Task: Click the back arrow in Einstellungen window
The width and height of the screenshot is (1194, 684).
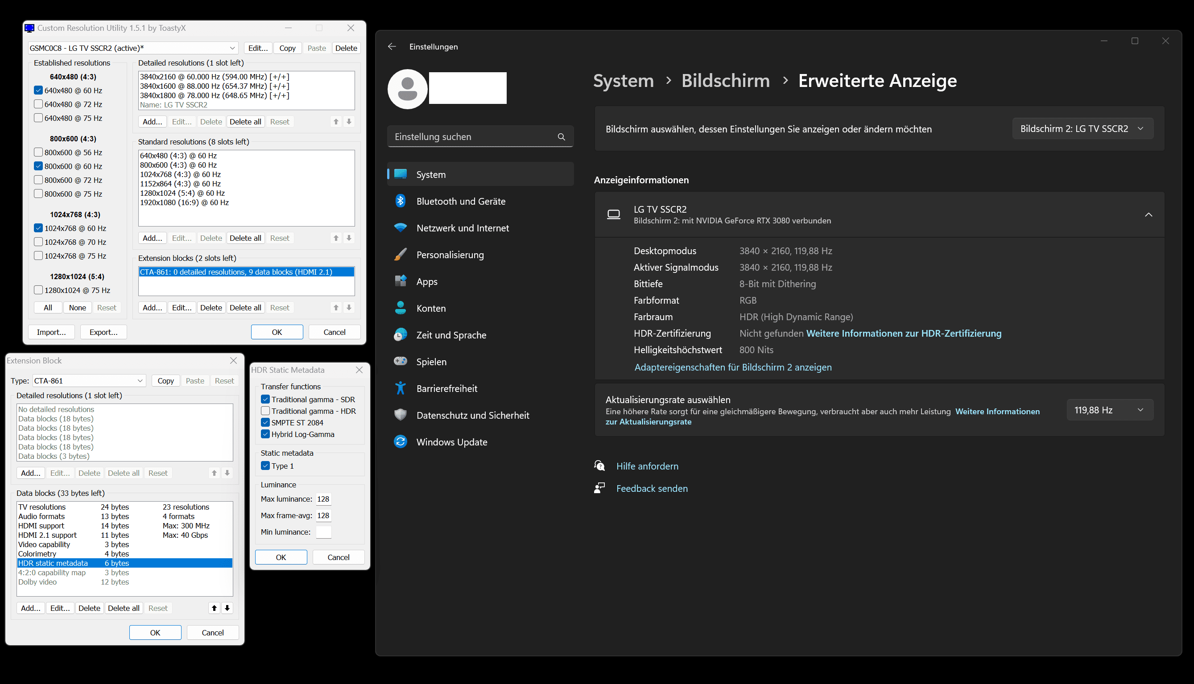Action: 392,46
